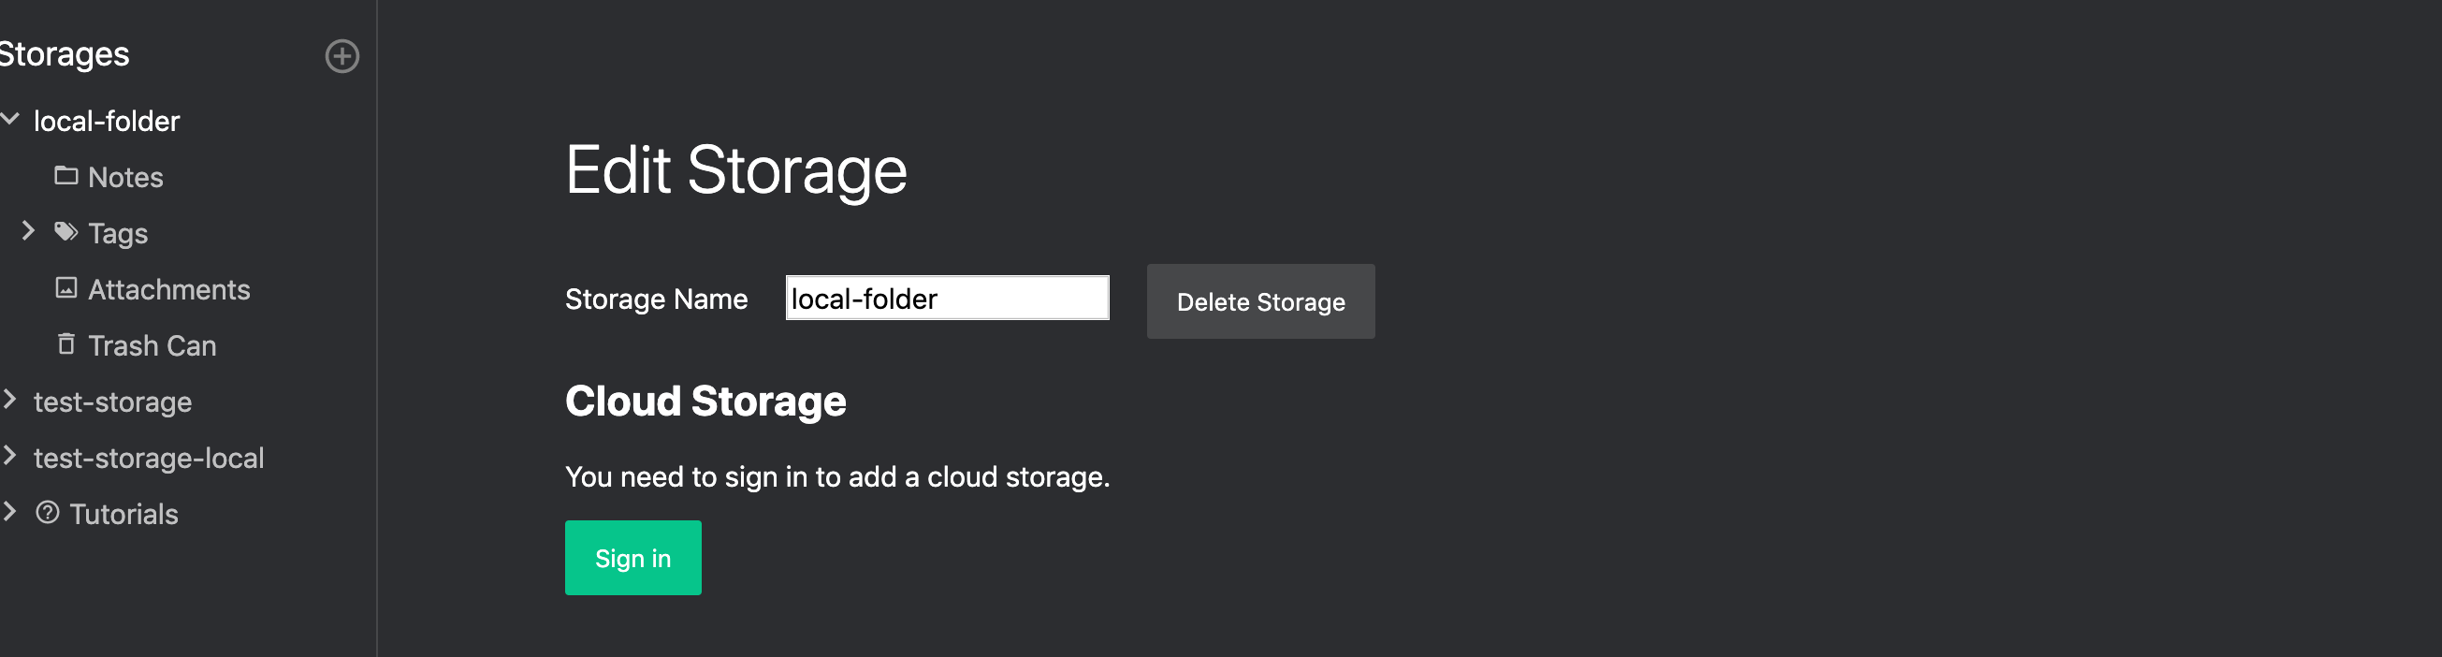Focus the Storage Name input field

[946, 298]
